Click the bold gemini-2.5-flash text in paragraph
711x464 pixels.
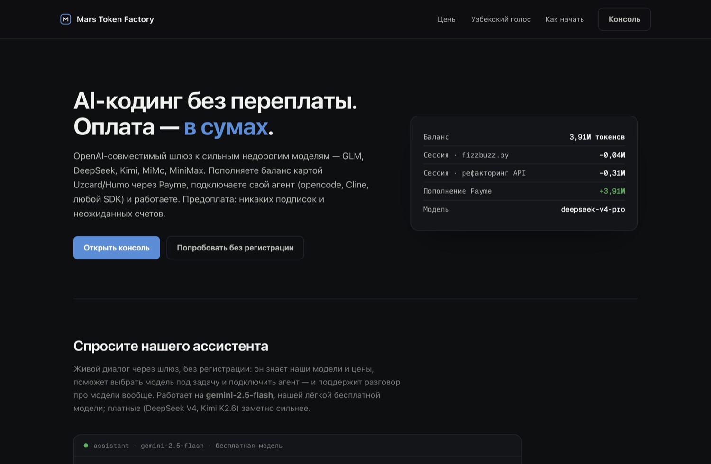click(239, 395)
